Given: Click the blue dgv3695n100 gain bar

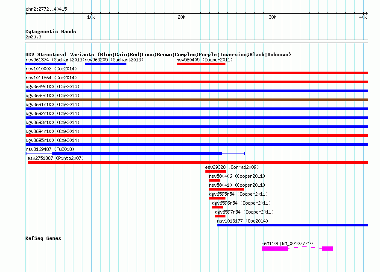Looking at the screenshot, I should pos(197,145).
